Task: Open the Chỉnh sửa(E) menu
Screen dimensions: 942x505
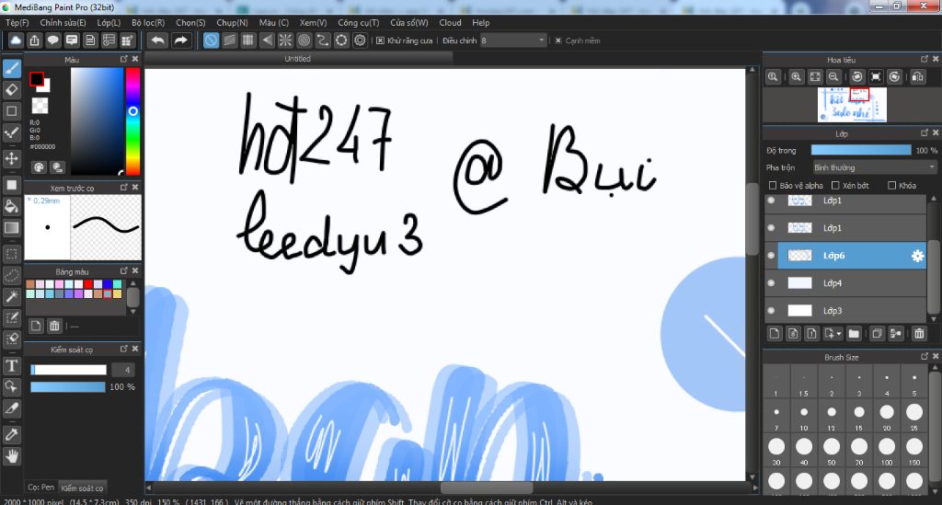Action: (63, 22)
